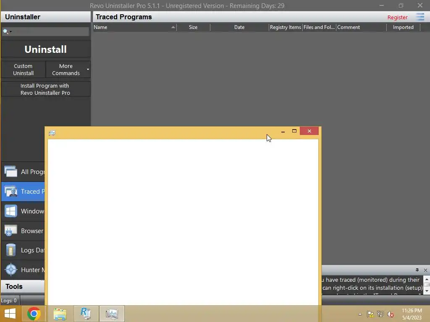Sort by the Registry Items column
Image resolution: width=430 pixels, height=322 pixels.
point(286,27)
